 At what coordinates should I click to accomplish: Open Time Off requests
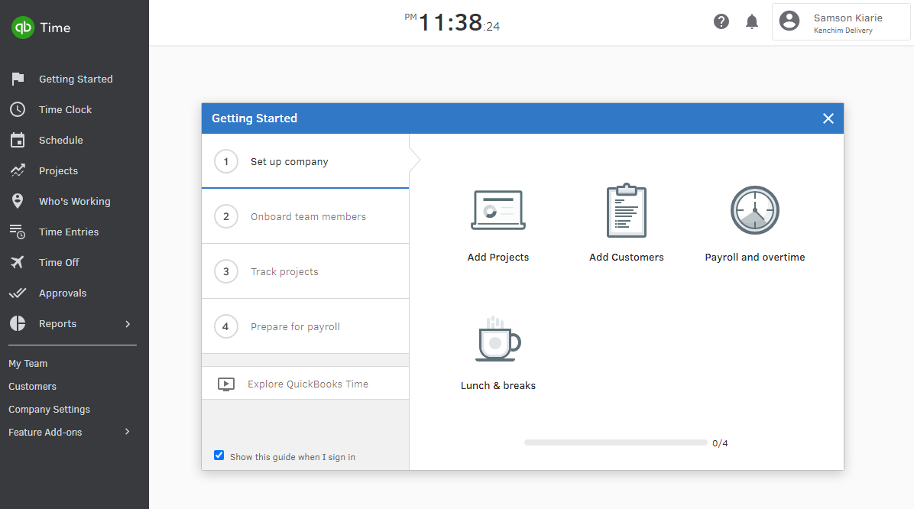point(60,262)
